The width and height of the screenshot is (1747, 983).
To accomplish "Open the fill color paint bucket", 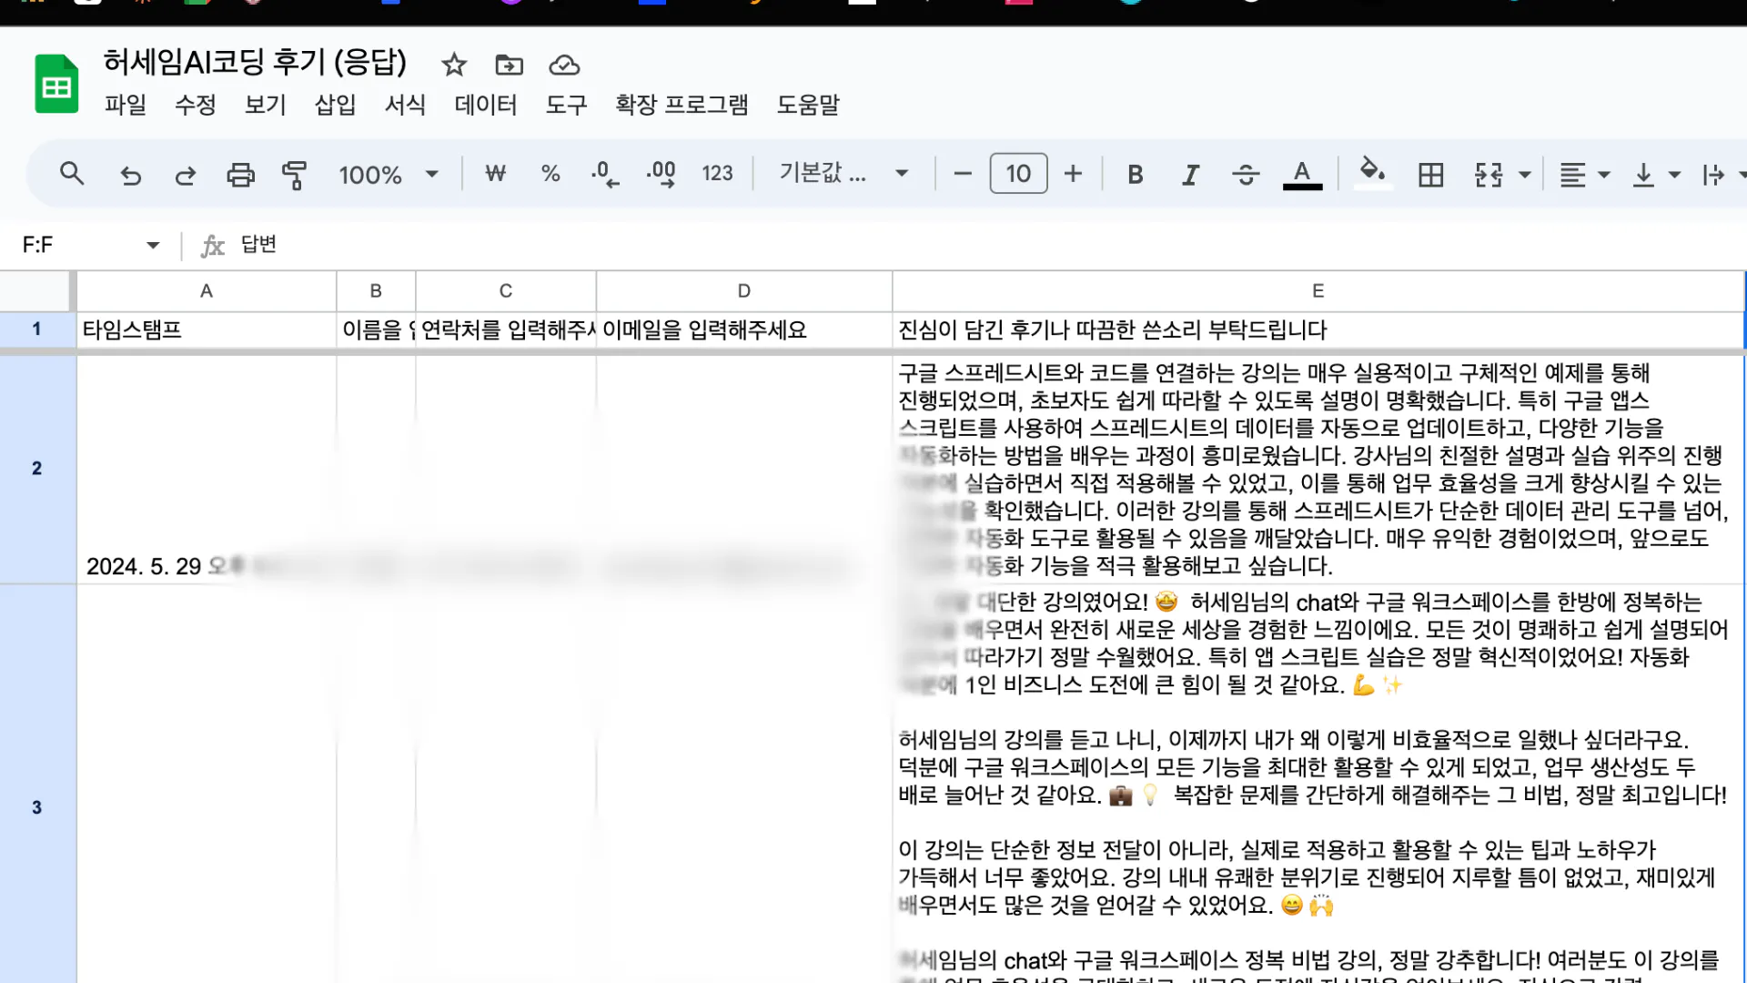I will pyautogui.click(x=1371, y=172).
